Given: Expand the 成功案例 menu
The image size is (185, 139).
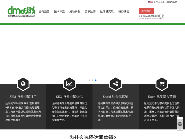Looking at the screenshot, I should [75, 12].
